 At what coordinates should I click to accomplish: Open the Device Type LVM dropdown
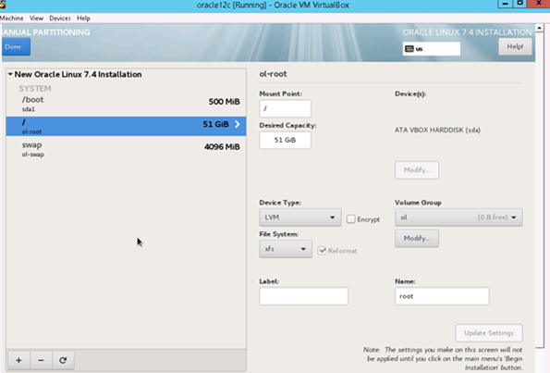tap(300, 218)
